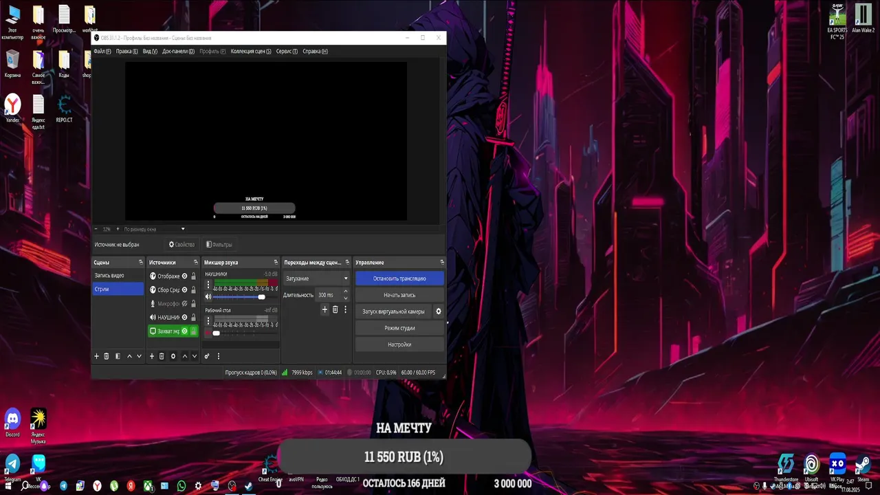Select the Стрим scene

tap(118, 289)
